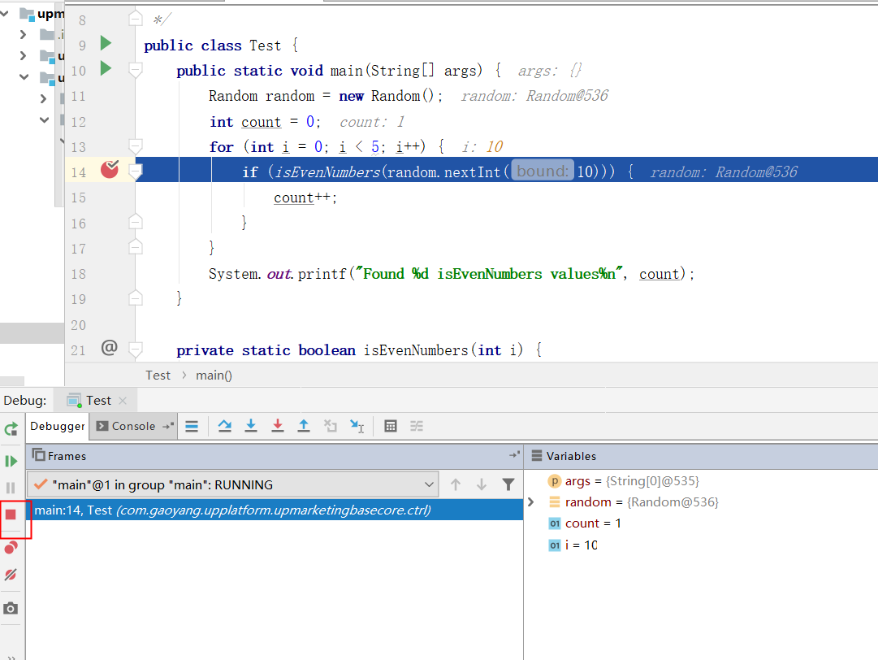Take a thread dump with camera icon

coord(11,609)
